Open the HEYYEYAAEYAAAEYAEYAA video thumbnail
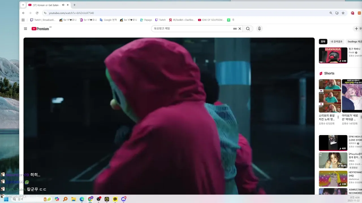This screenshot has width=362, height=203. [x=333, y=178]
